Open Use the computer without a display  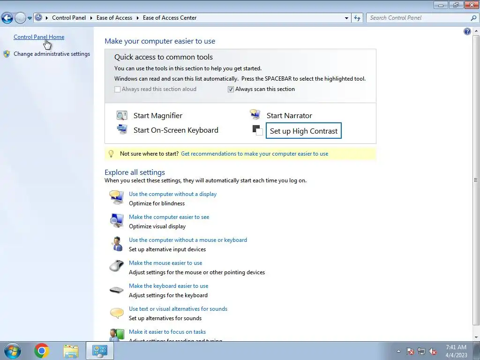[172, 194]
